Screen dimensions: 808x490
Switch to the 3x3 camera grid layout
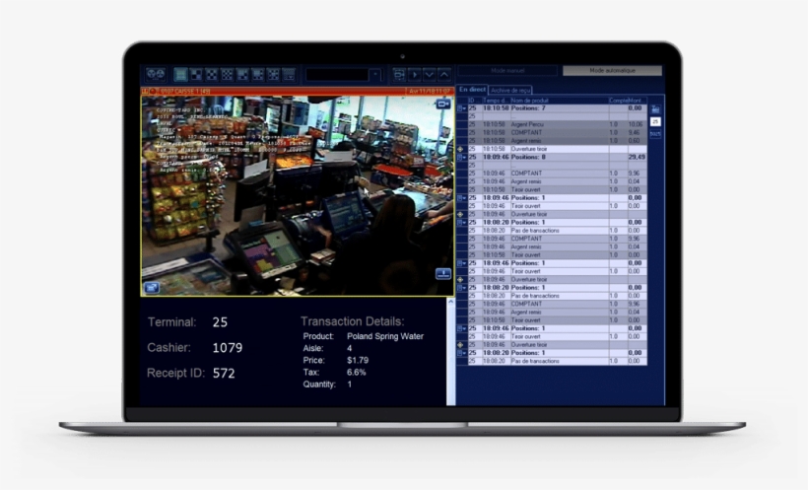(x=211, y=75)
